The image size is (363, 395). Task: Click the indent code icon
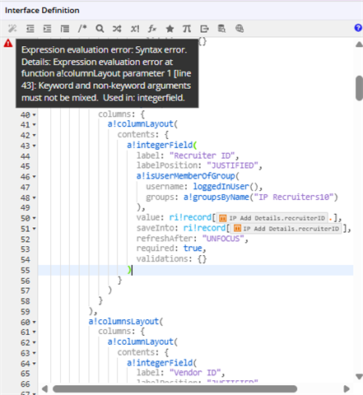(x=47, y=29)
